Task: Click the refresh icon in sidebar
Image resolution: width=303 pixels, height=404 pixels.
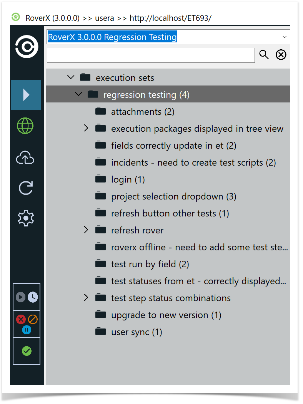Action: [26, 188]
